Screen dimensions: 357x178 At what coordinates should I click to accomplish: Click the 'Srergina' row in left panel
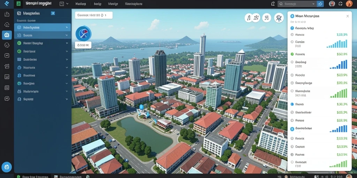(x=43, y=83)
